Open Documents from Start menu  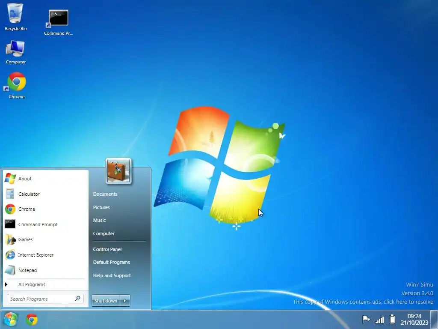(x=105, y=194)
